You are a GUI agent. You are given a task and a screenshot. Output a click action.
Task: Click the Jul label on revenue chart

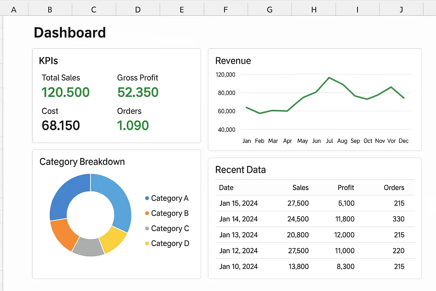[329, 141]
